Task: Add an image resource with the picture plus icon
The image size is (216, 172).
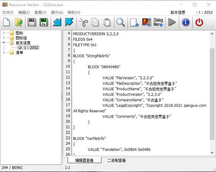Action: [147, 22]
